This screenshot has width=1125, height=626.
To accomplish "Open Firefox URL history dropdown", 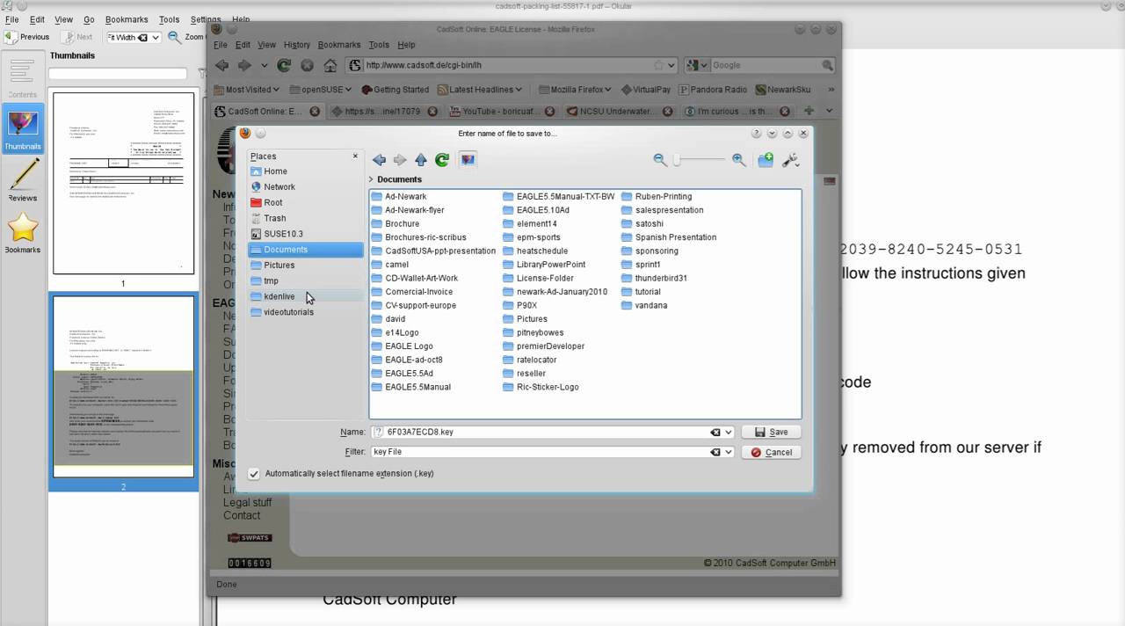I will coord(671,65).
